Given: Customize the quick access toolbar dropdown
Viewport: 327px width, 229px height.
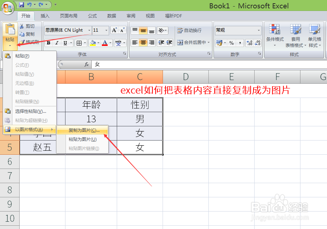Looking at the screenshot, I should [x=56, y=4].
